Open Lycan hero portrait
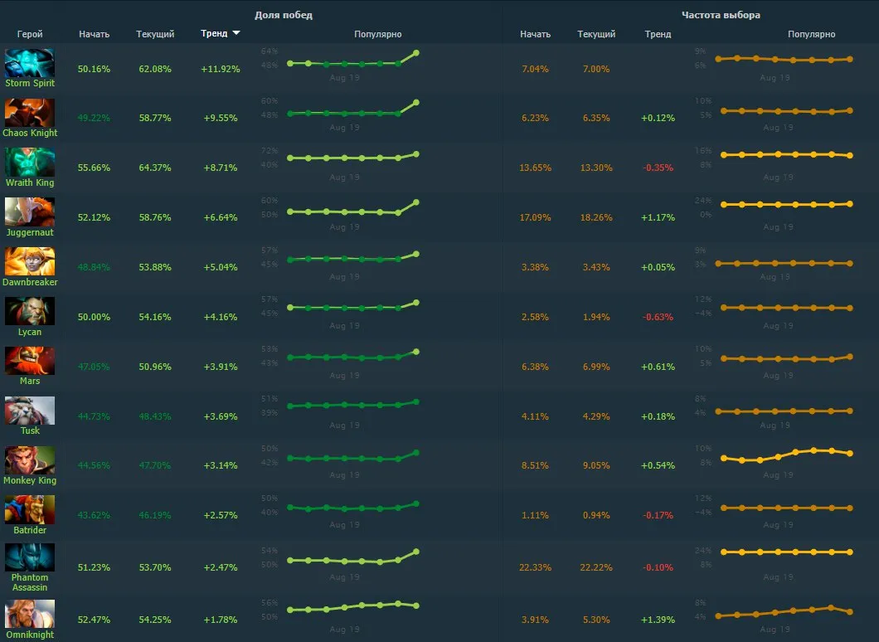The height and width of the screenshot is (642, 879). coord(30,311)
